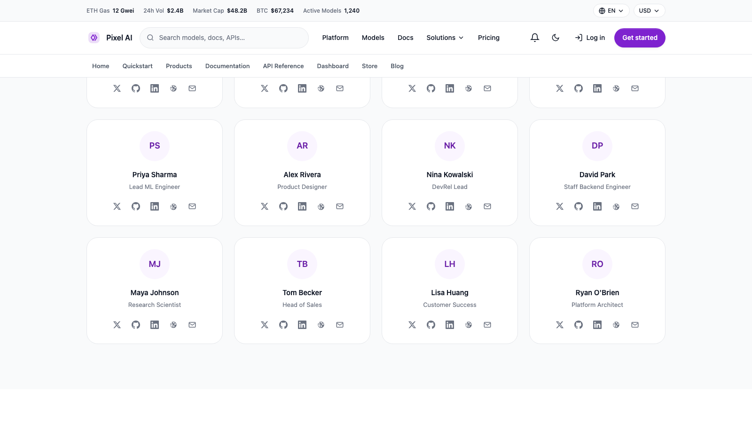752x423 pixels.
Task: Open David Park's GitHub icon
Action: [579, 206]
